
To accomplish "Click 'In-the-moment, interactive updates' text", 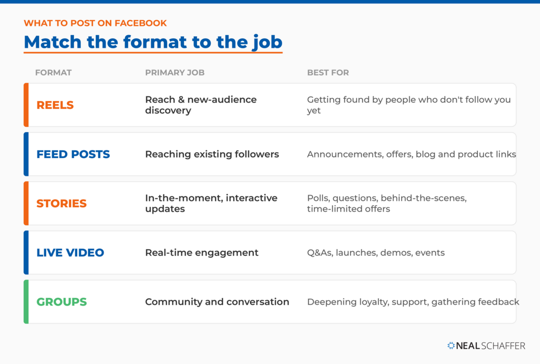I will pos(211,203).
